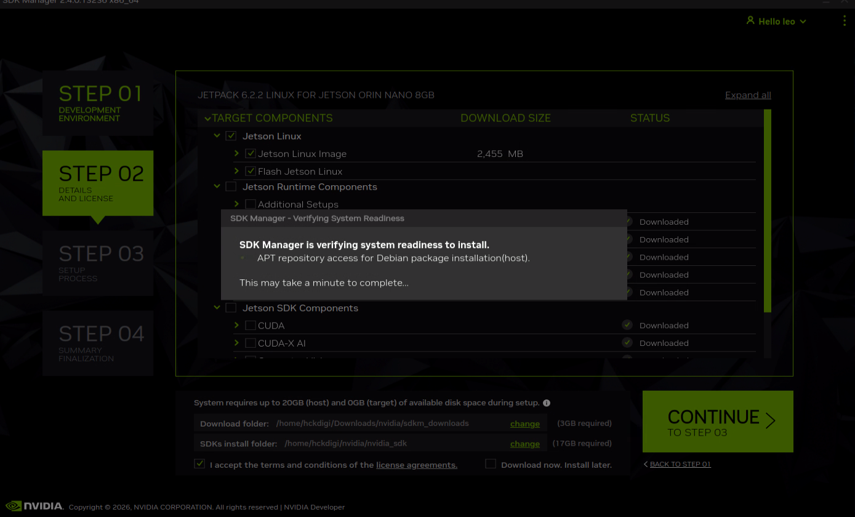This screenshot has width=855, height=517.
Task: Click the user account icon beside Hello leo
Action: pos(750,21)
